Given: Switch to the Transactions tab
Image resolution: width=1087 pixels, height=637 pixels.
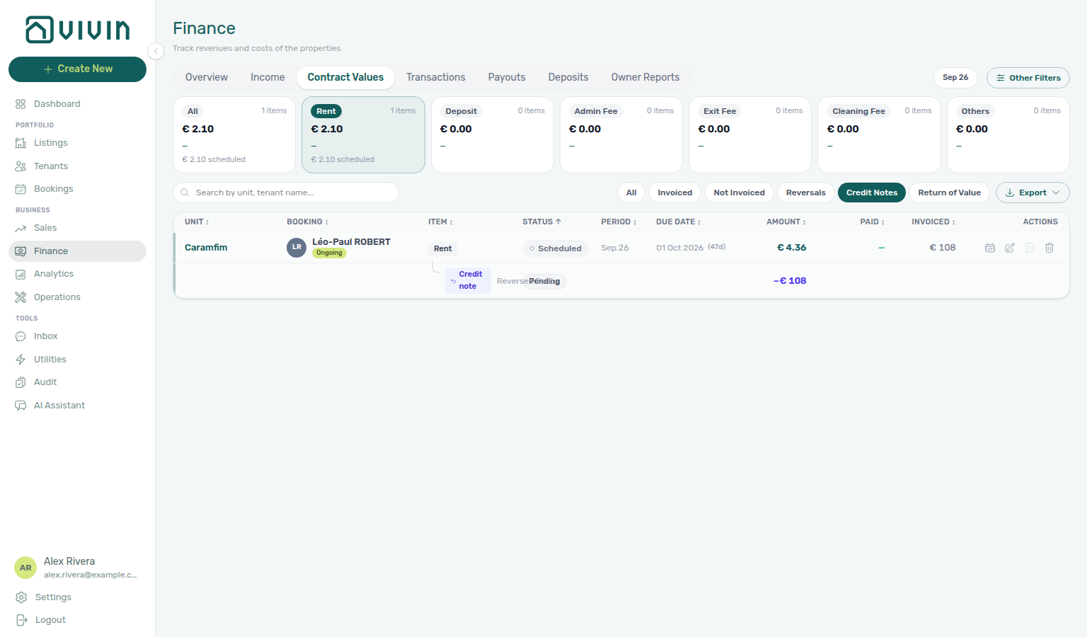Looking at the screenshot, I should pyautogui.click(x=436, y=77).
